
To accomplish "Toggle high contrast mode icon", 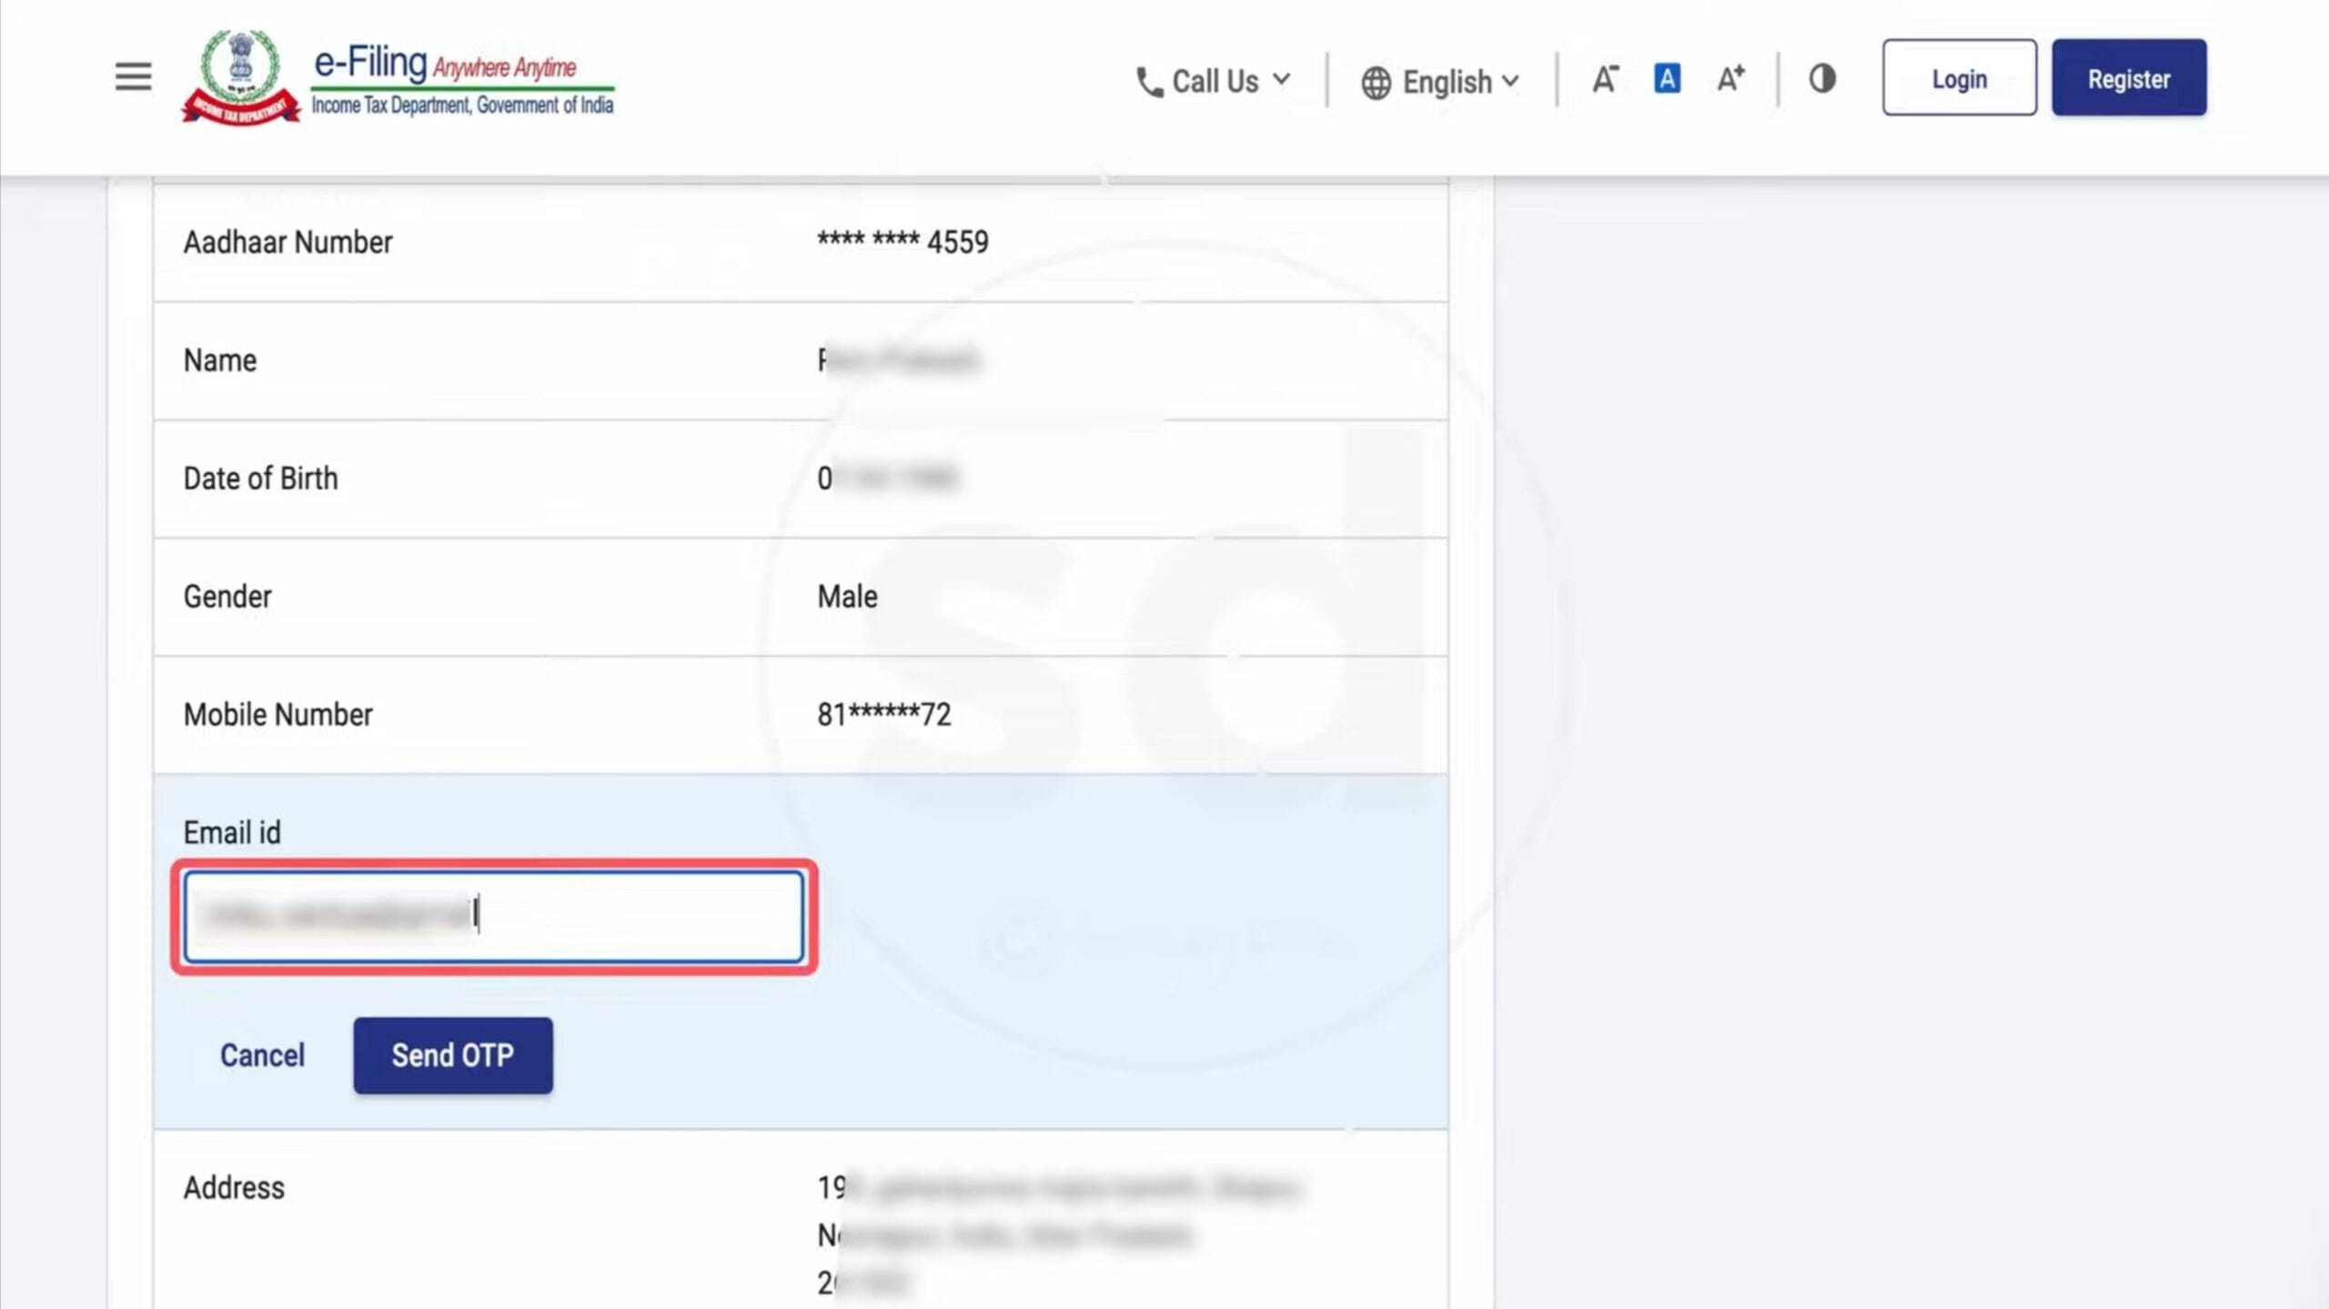I will click(x=1822, y=79).
